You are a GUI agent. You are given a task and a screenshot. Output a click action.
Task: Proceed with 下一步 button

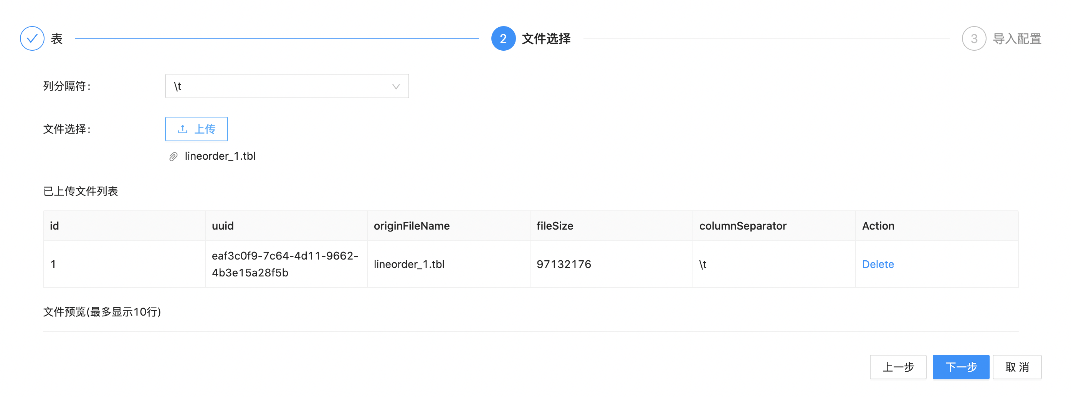[x=961, y=367]
